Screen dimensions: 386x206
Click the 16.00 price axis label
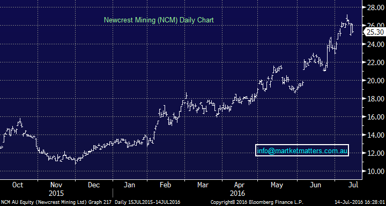[x=376, y=117]
